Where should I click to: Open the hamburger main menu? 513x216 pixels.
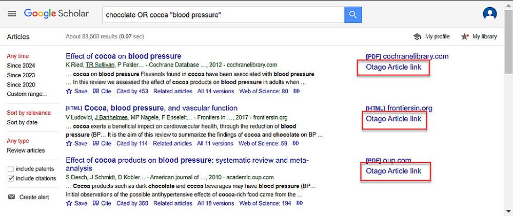(11, 14)
